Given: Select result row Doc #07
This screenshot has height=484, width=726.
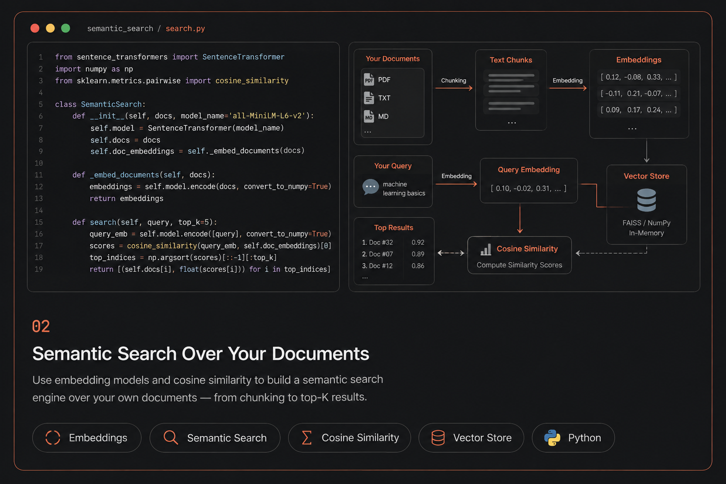Looking at the screenshot, I should [x=393, y=254].
